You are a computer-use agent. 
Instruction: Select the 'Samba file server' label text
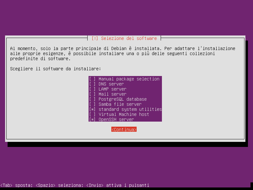pos(120,104)
